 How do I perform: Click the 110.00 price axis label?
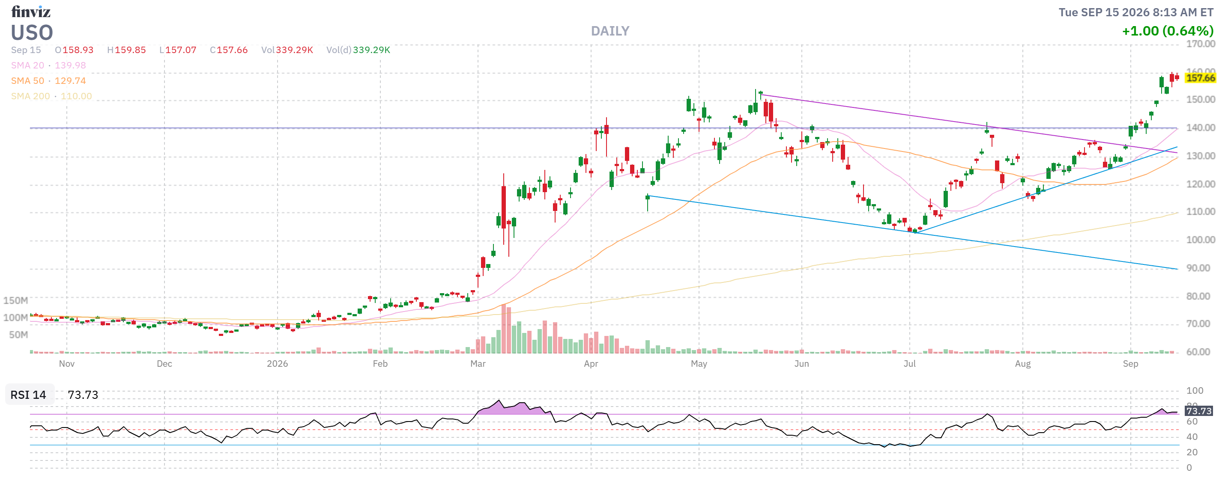click(x=1201, y=211)
